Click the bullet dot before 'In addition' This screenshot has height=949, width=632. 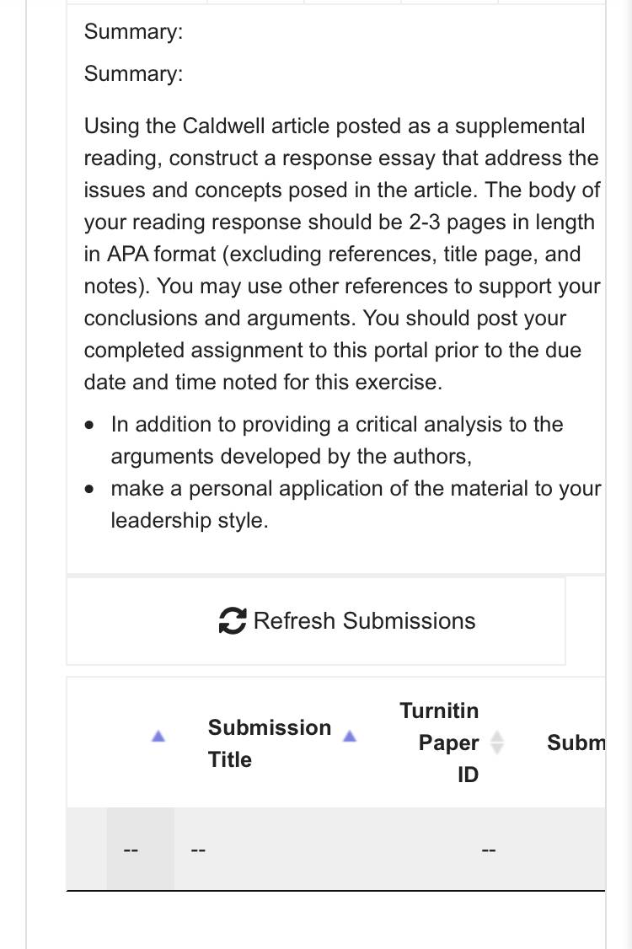[89, 425]
